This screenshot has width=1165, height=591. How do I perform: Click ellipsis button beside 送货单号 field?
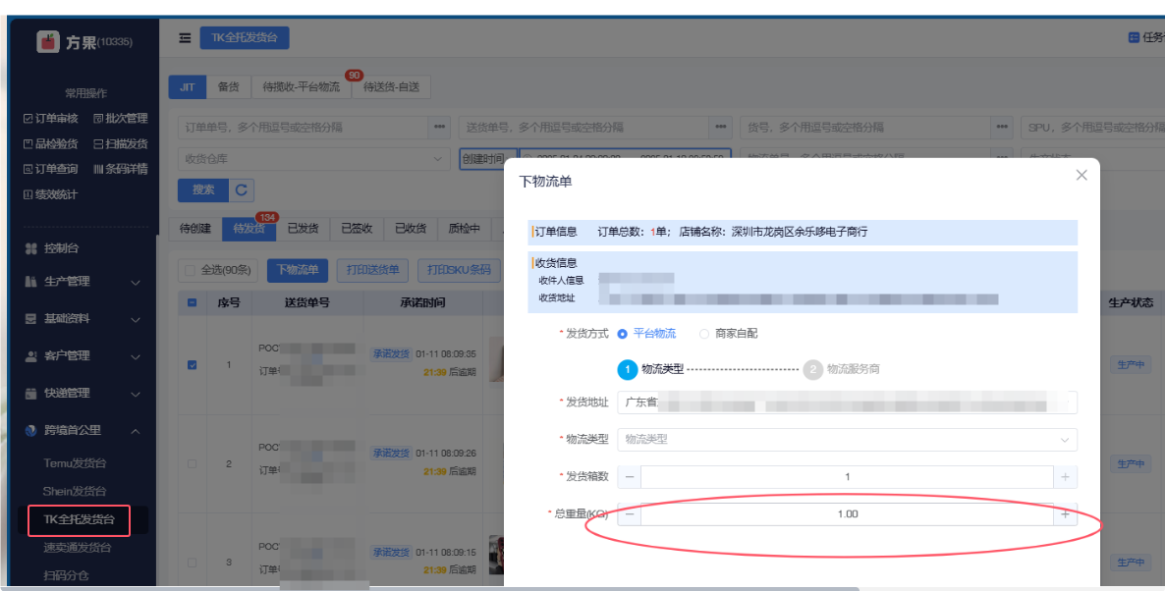[720, 127]
